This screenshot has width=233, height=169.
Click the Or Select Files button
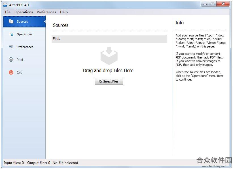click(x=109, y=81)
